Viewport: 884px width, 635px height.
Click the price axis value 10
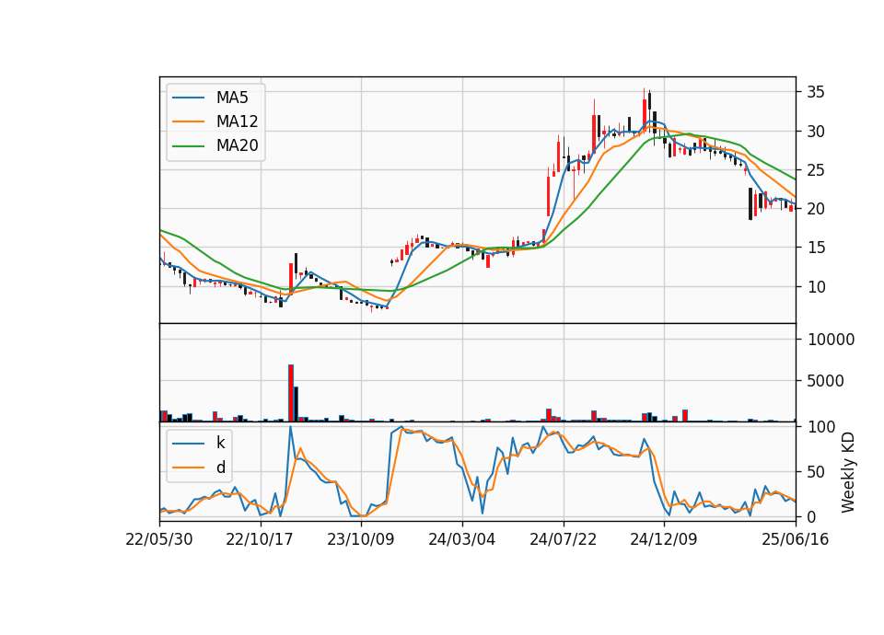(x=816, y=287)
